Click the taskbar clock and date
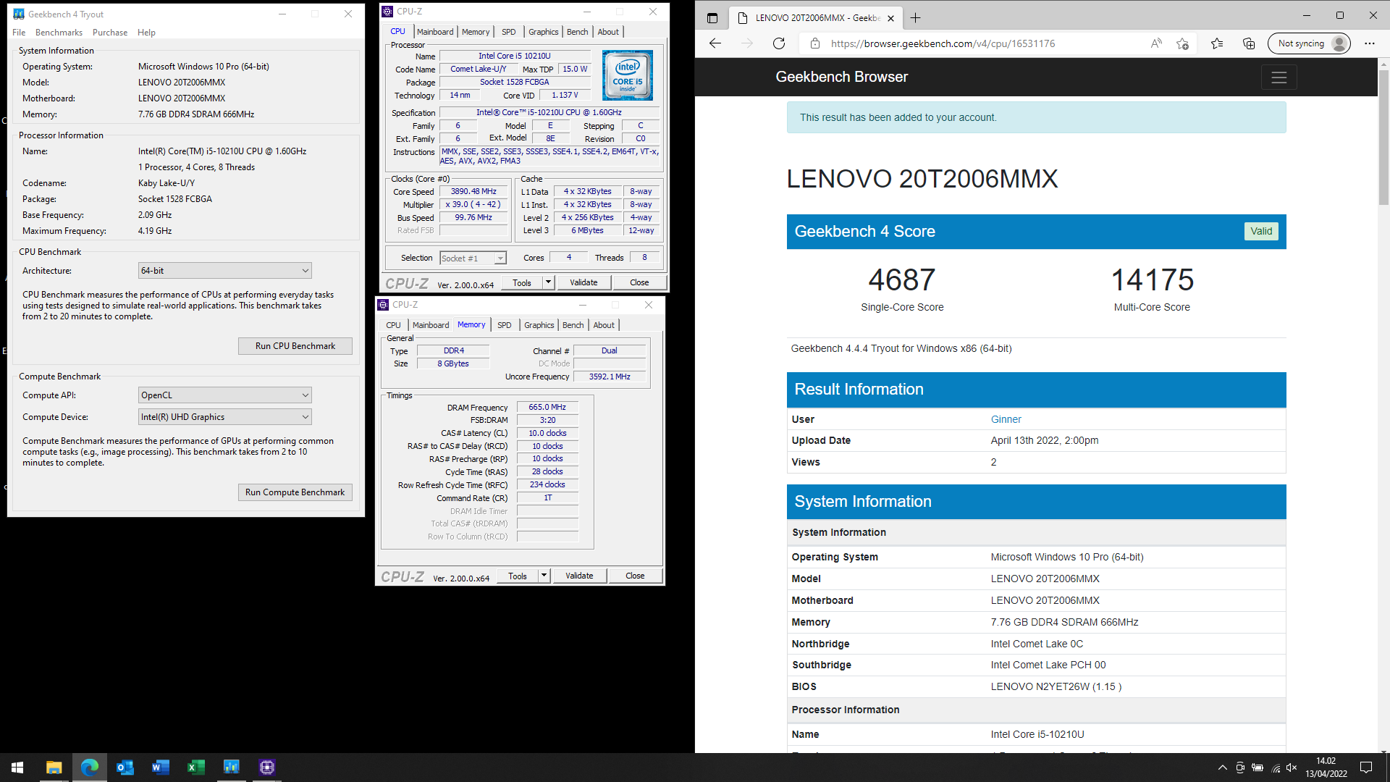This screenshot has height=782, width=1390. tap(1326, 768)
